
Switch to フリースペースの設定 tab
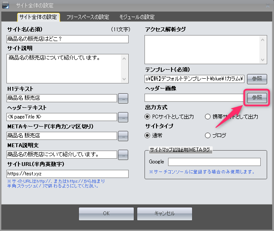tap(87, 17)
